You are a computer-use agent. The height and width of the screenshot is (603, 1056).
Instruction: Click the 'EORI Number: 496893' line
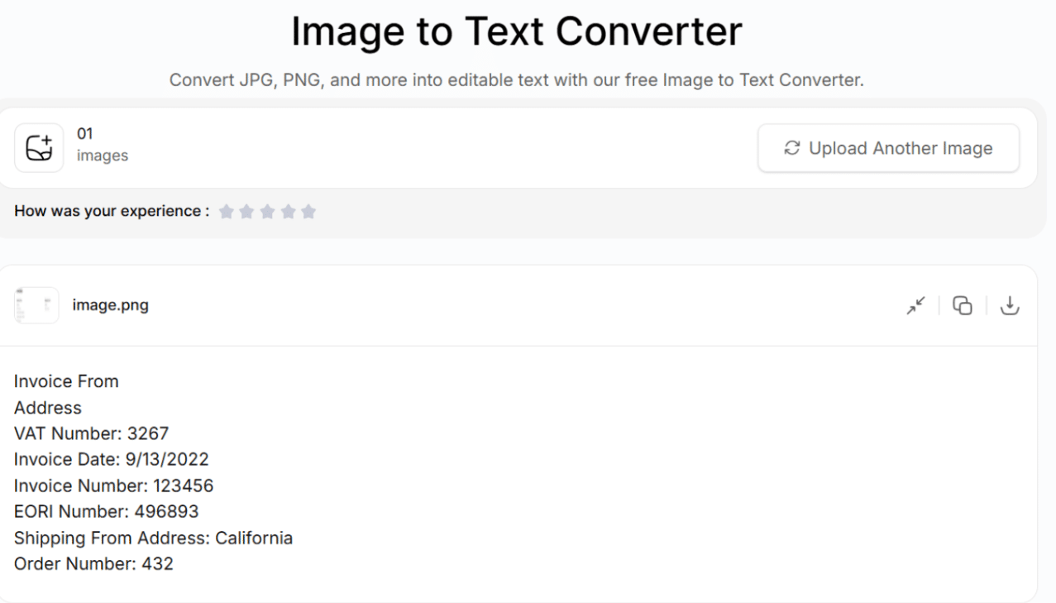pos(106,511)
